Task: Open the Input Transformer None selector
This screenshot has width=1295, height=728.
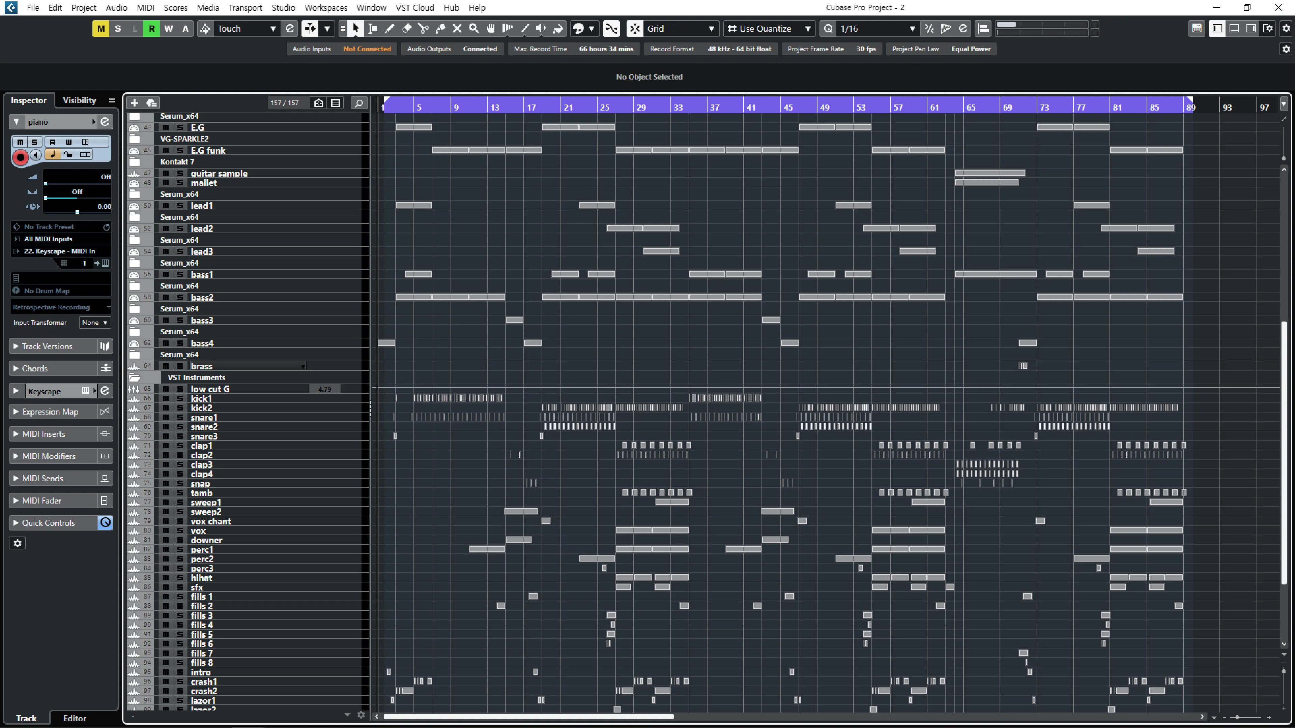Action: pyautogui.click(x=94, y=323)
